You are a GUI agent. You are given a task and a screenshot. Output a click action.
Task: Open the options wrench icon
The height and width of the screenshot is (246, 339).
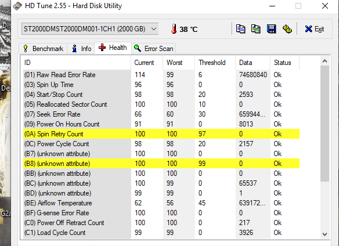click(x=287, y=29)
